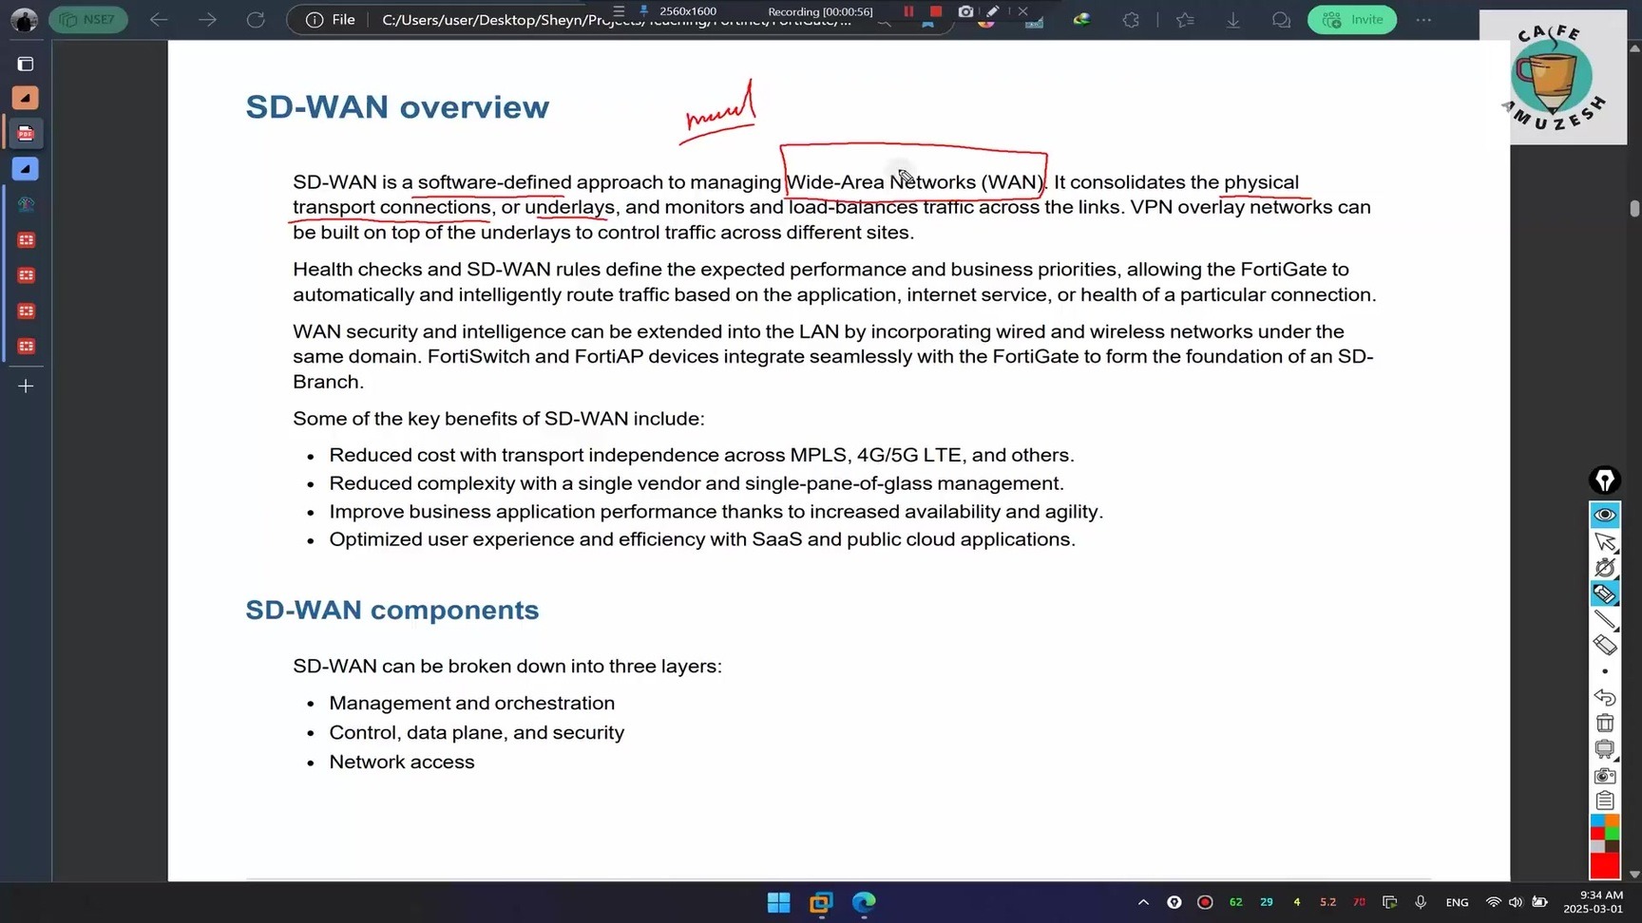
Task: Open the browser more options menu
Action: click(x=1423, y=19)
